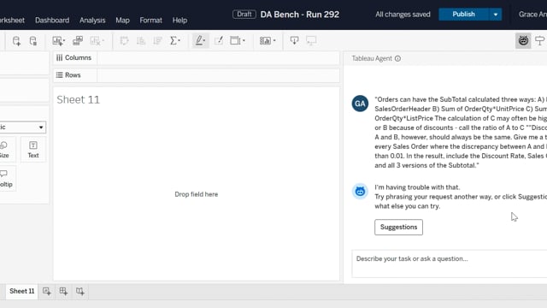Click the Publish button
547x308 pixels.
(463, 15)
